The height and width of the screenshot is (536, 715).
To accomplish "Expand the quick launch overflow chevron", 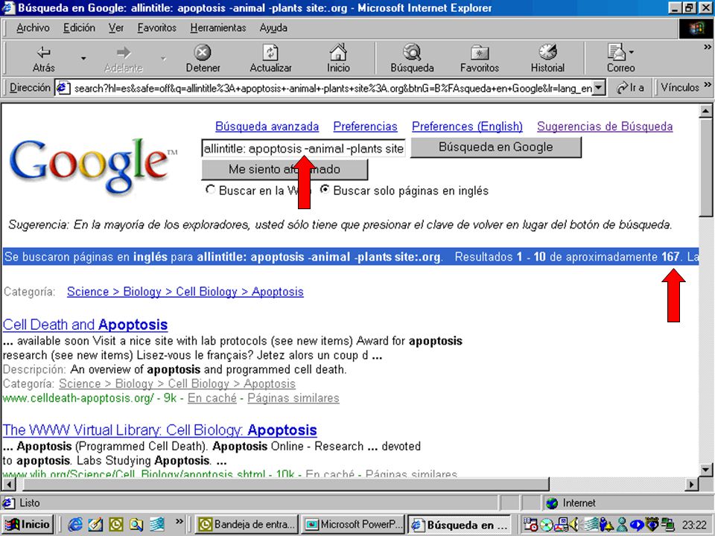I will coord(179,521).
